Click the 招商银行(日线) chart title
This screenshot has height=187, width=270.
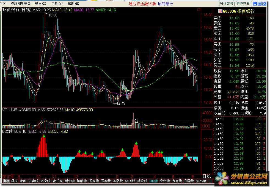[17, 10]
